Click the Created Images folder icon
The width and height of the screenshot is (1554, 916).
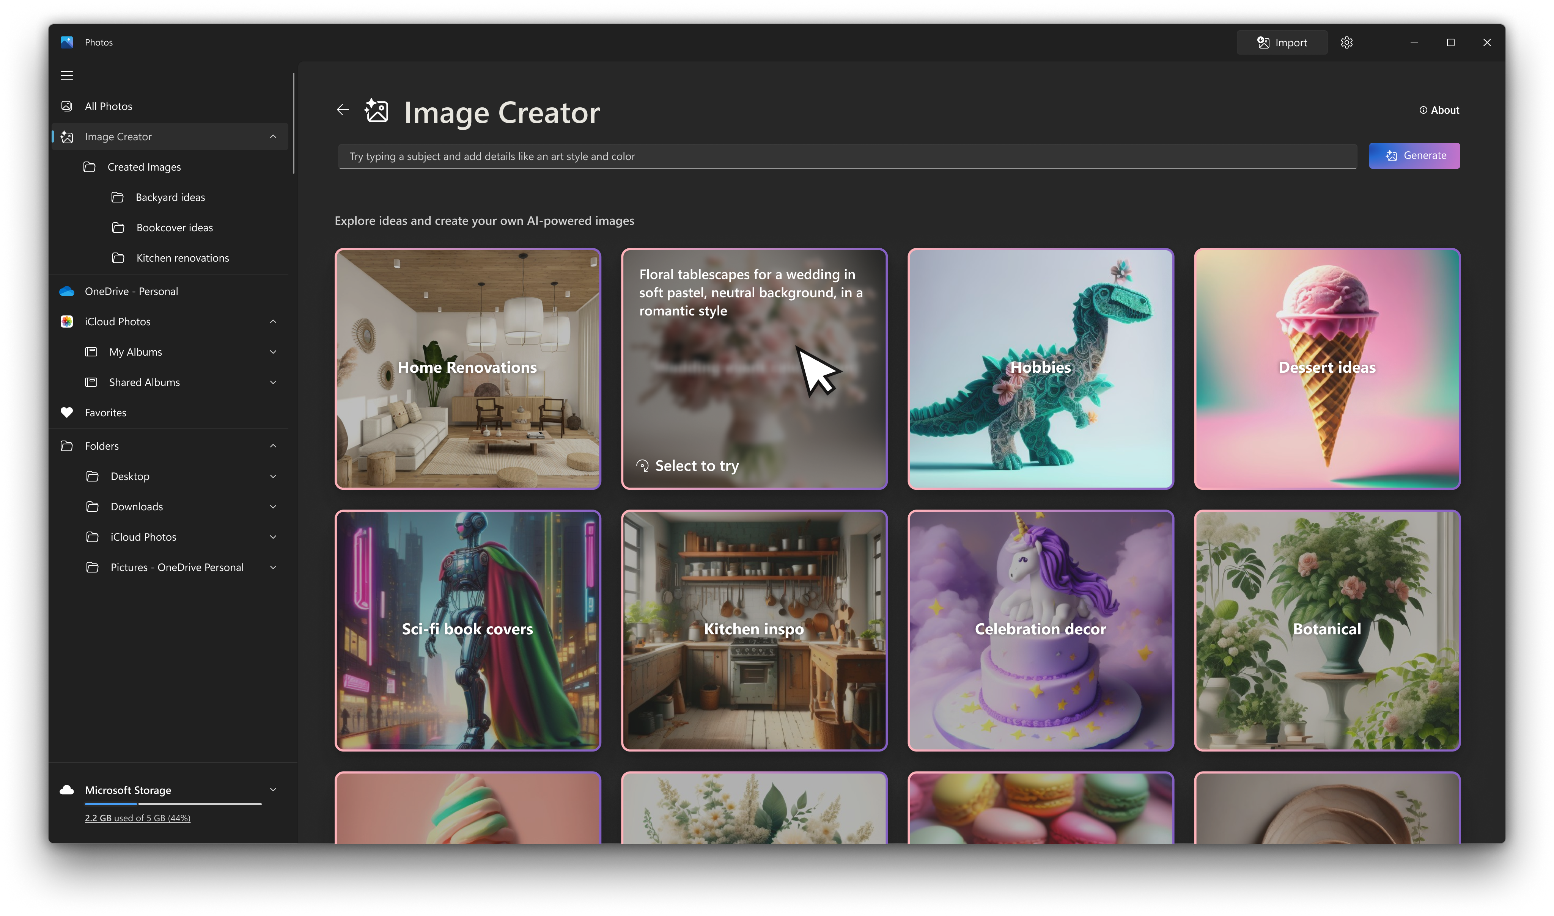[x=90, y=167]
